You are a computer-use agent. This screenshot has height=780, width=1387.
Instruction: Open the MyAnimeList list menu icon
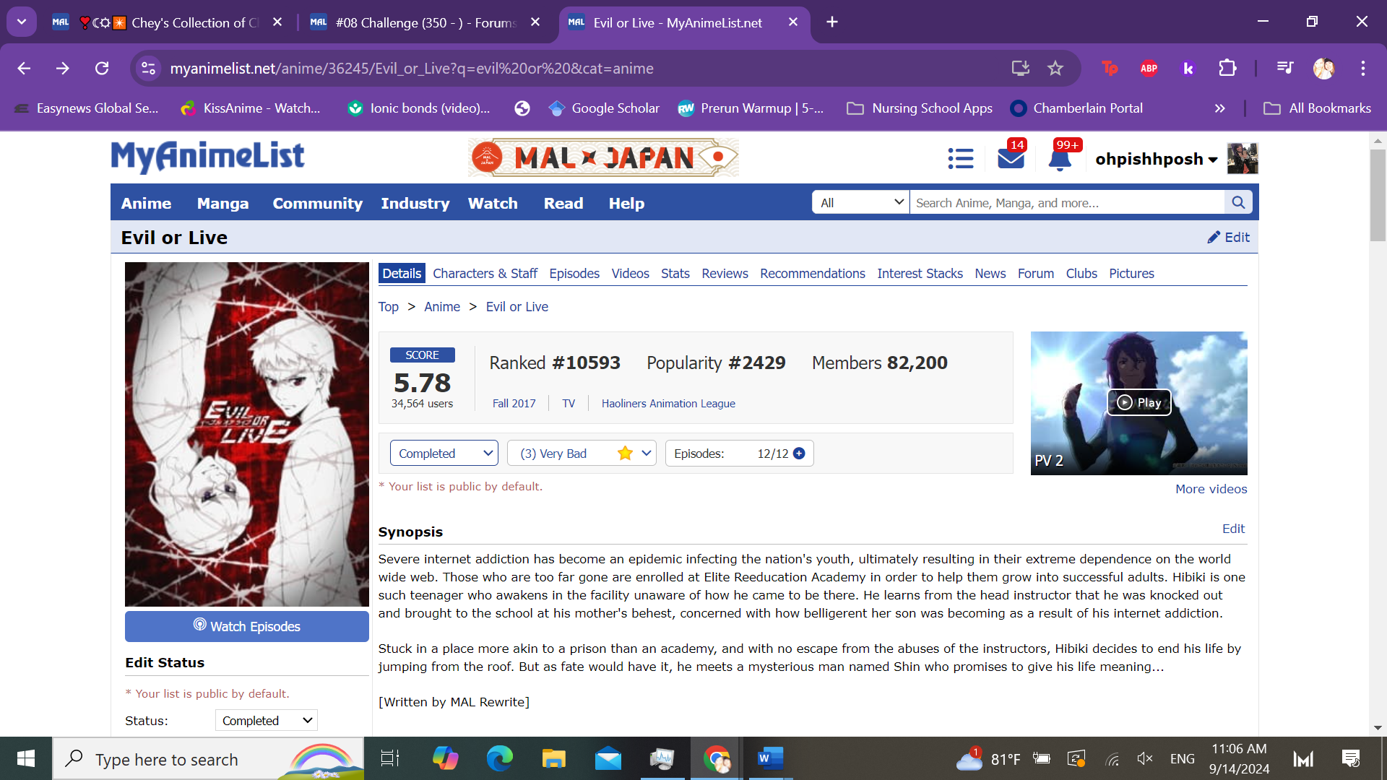coord(961,158)
